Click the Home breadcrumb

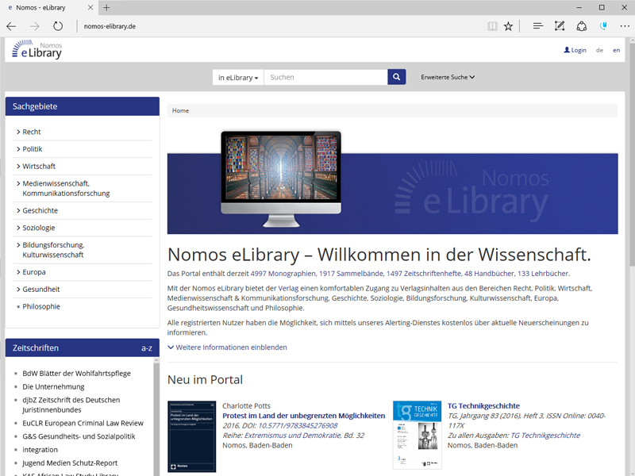tap(180, 110)
